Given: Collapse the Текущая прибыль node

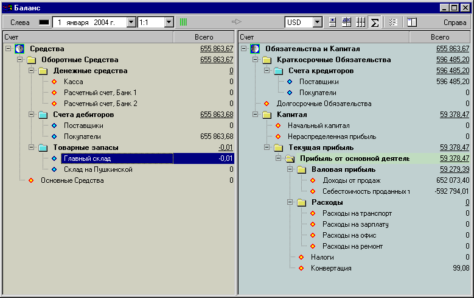Looking at the screenshot, I should coord(267,147).
